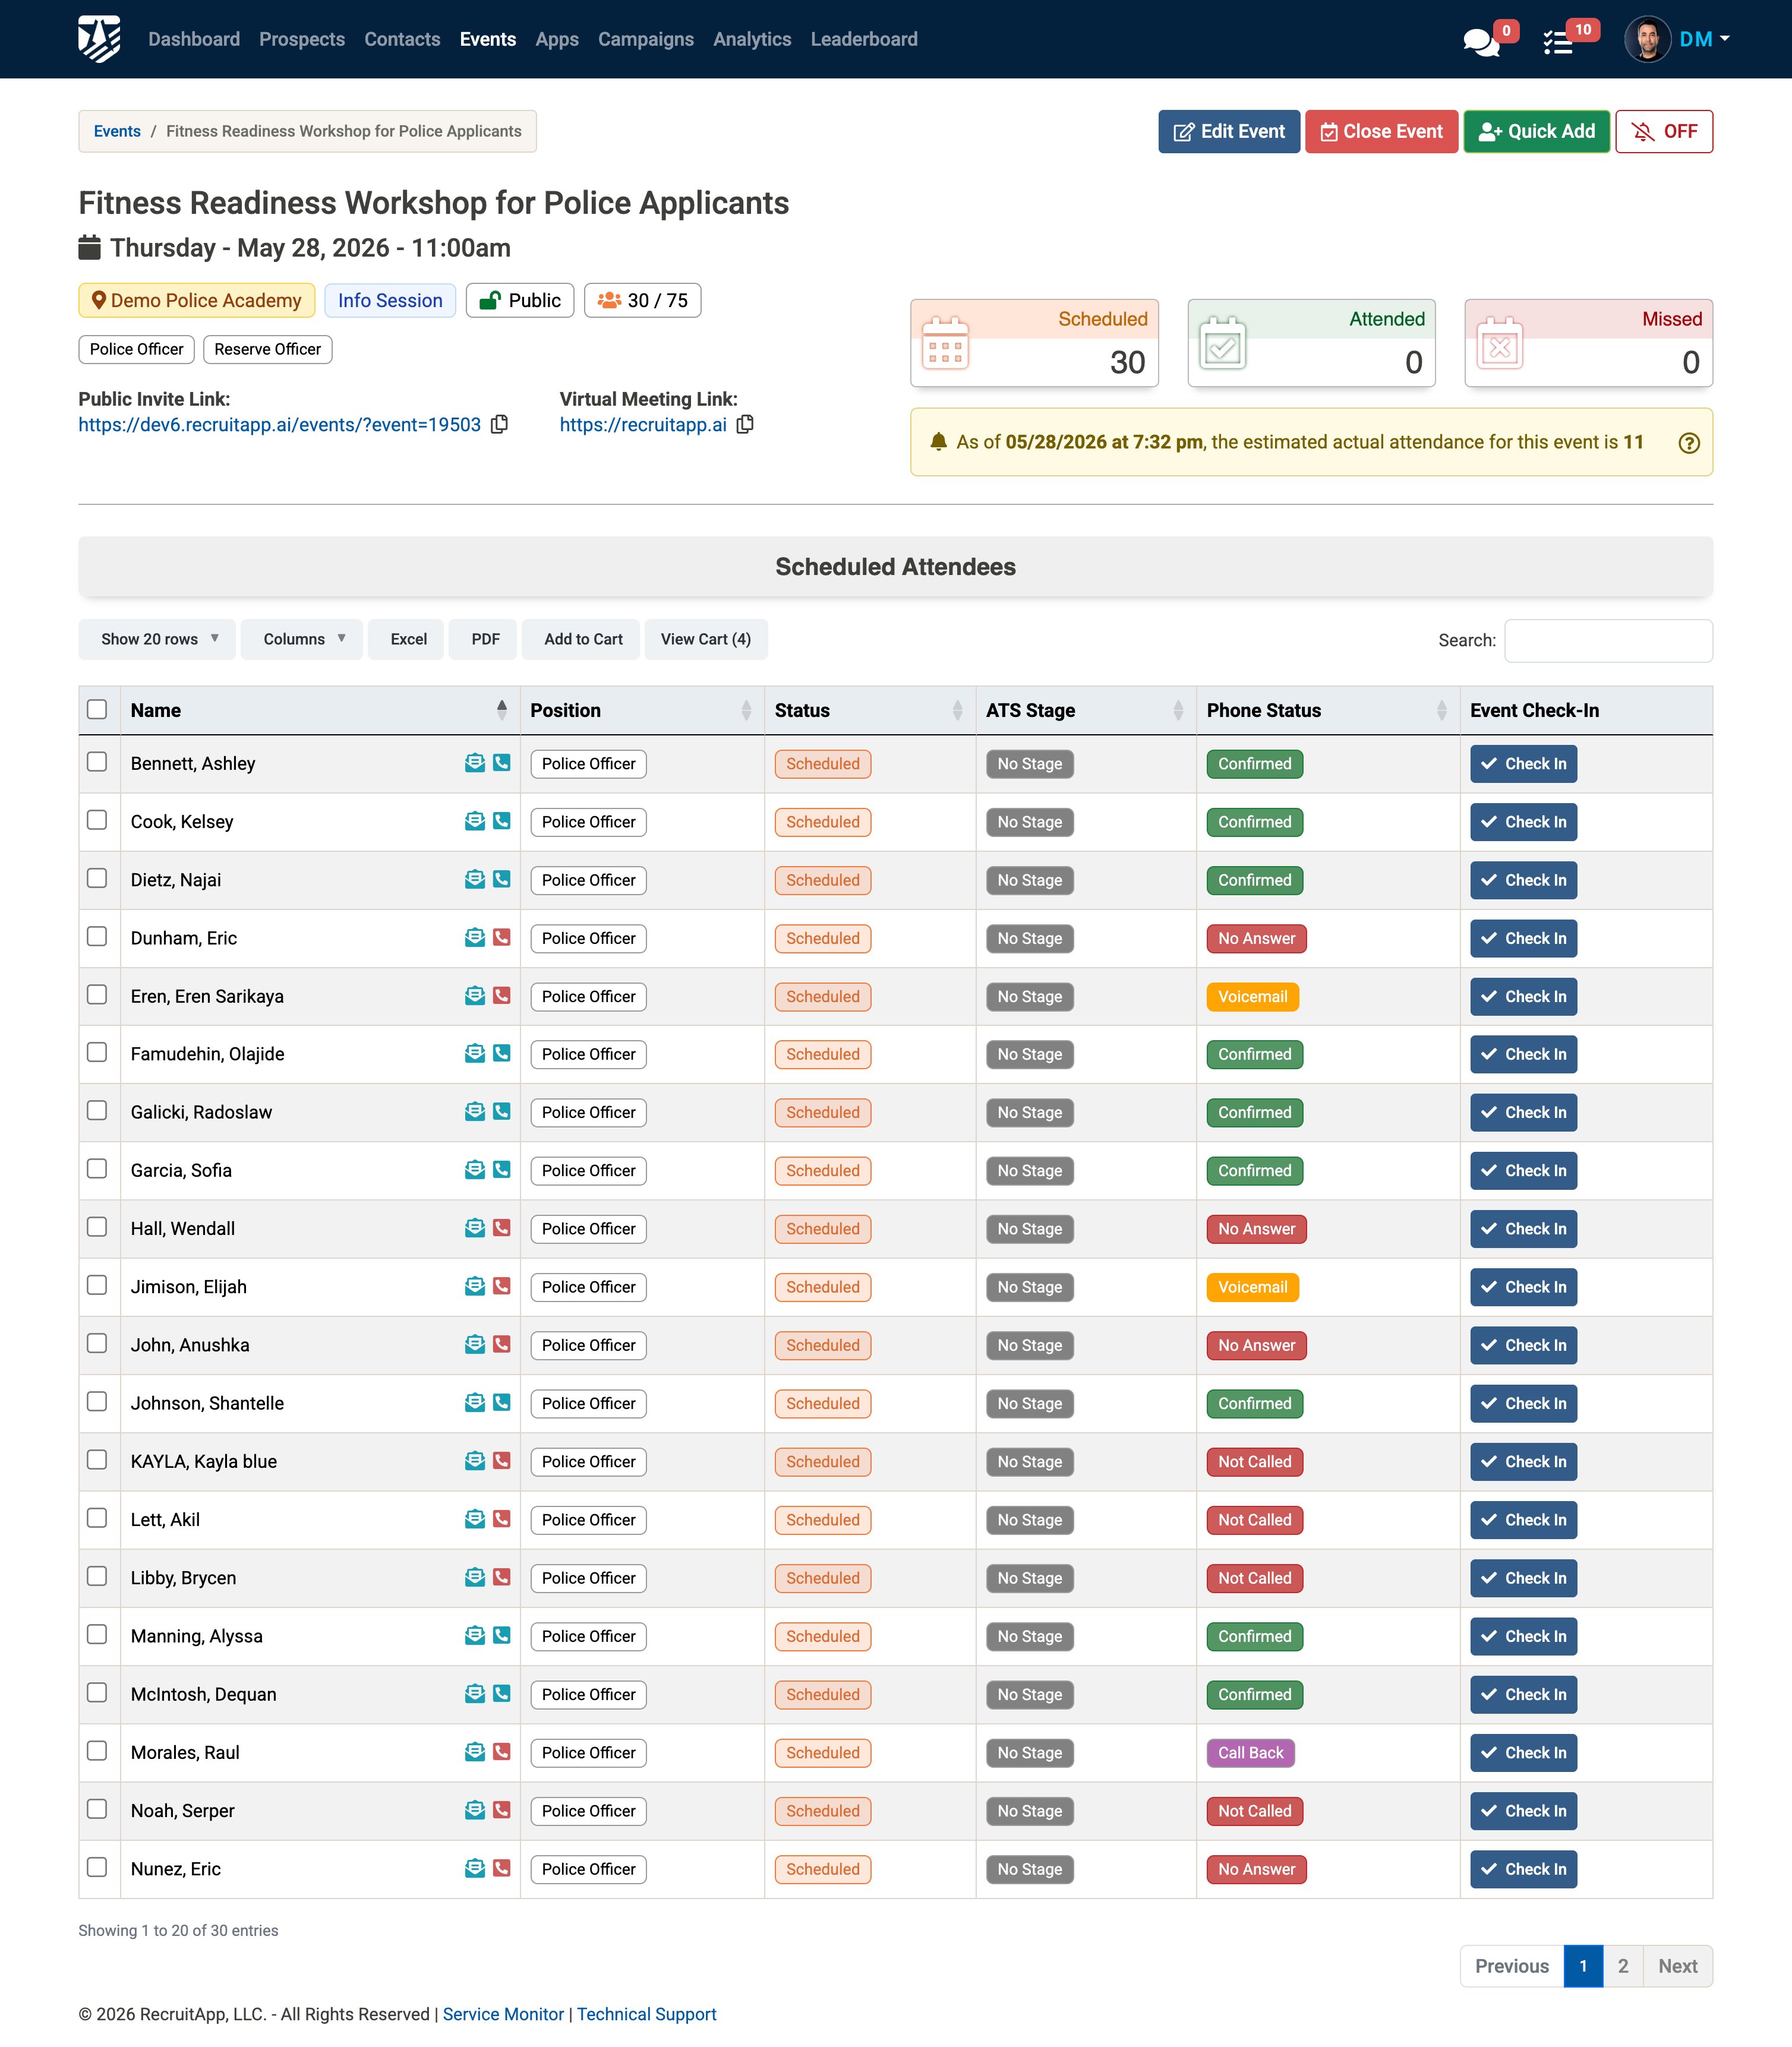
Task: Click the user profile avatar
Action: [1647, 39]
